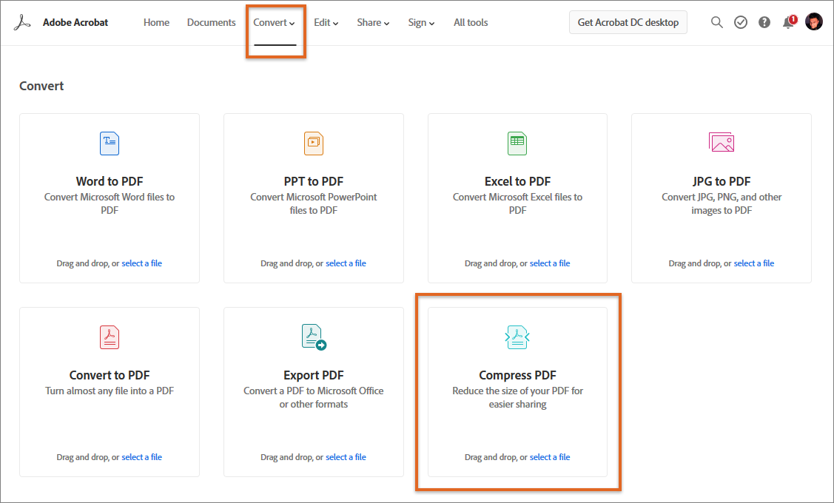Open your profile avatar

[x=813, y=21]
